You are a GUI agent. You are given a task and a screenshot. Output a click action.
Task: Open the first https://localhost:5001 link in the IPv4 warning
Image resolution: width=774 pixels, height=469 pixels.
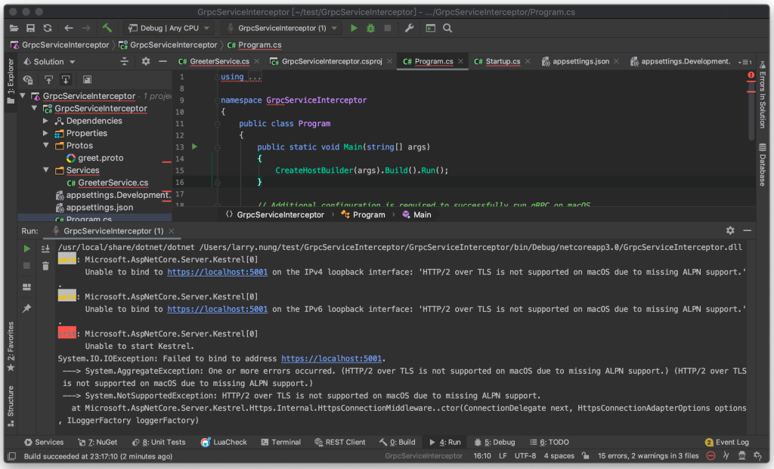tap(217, 272)
